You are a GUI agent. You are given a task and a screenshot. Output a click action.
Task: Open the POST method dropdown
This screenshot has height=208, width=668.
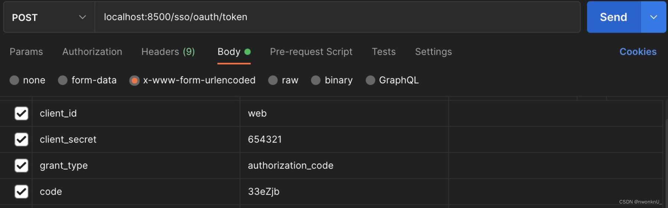(x=49, y=17)
